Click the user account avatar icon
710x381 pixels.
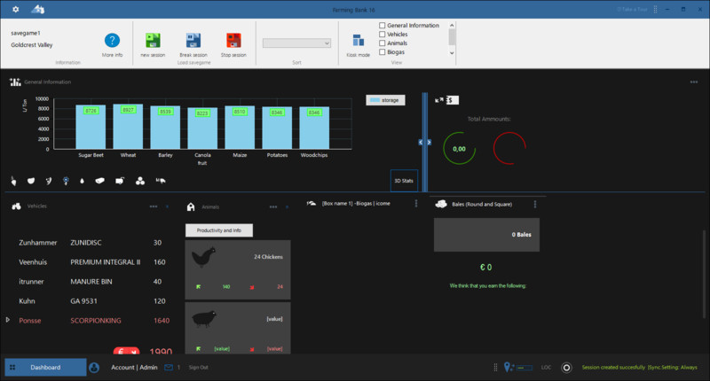[94, 367]
